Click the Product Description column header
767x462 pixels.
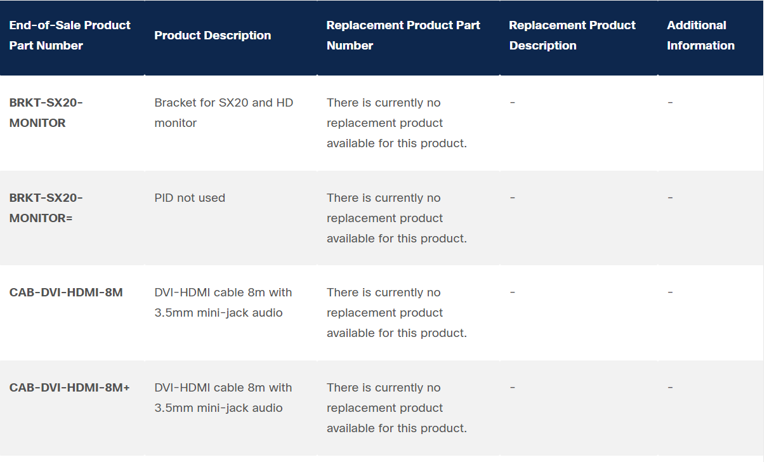click(213, 36)
